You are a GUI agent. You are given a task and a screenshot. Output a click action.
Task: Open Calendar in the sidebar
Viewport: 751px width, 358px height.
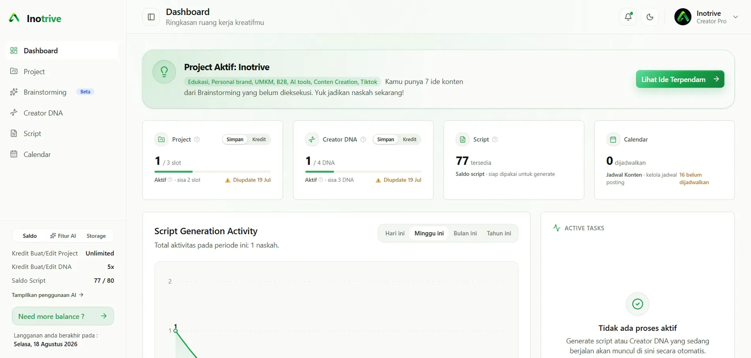click(63, 154)
